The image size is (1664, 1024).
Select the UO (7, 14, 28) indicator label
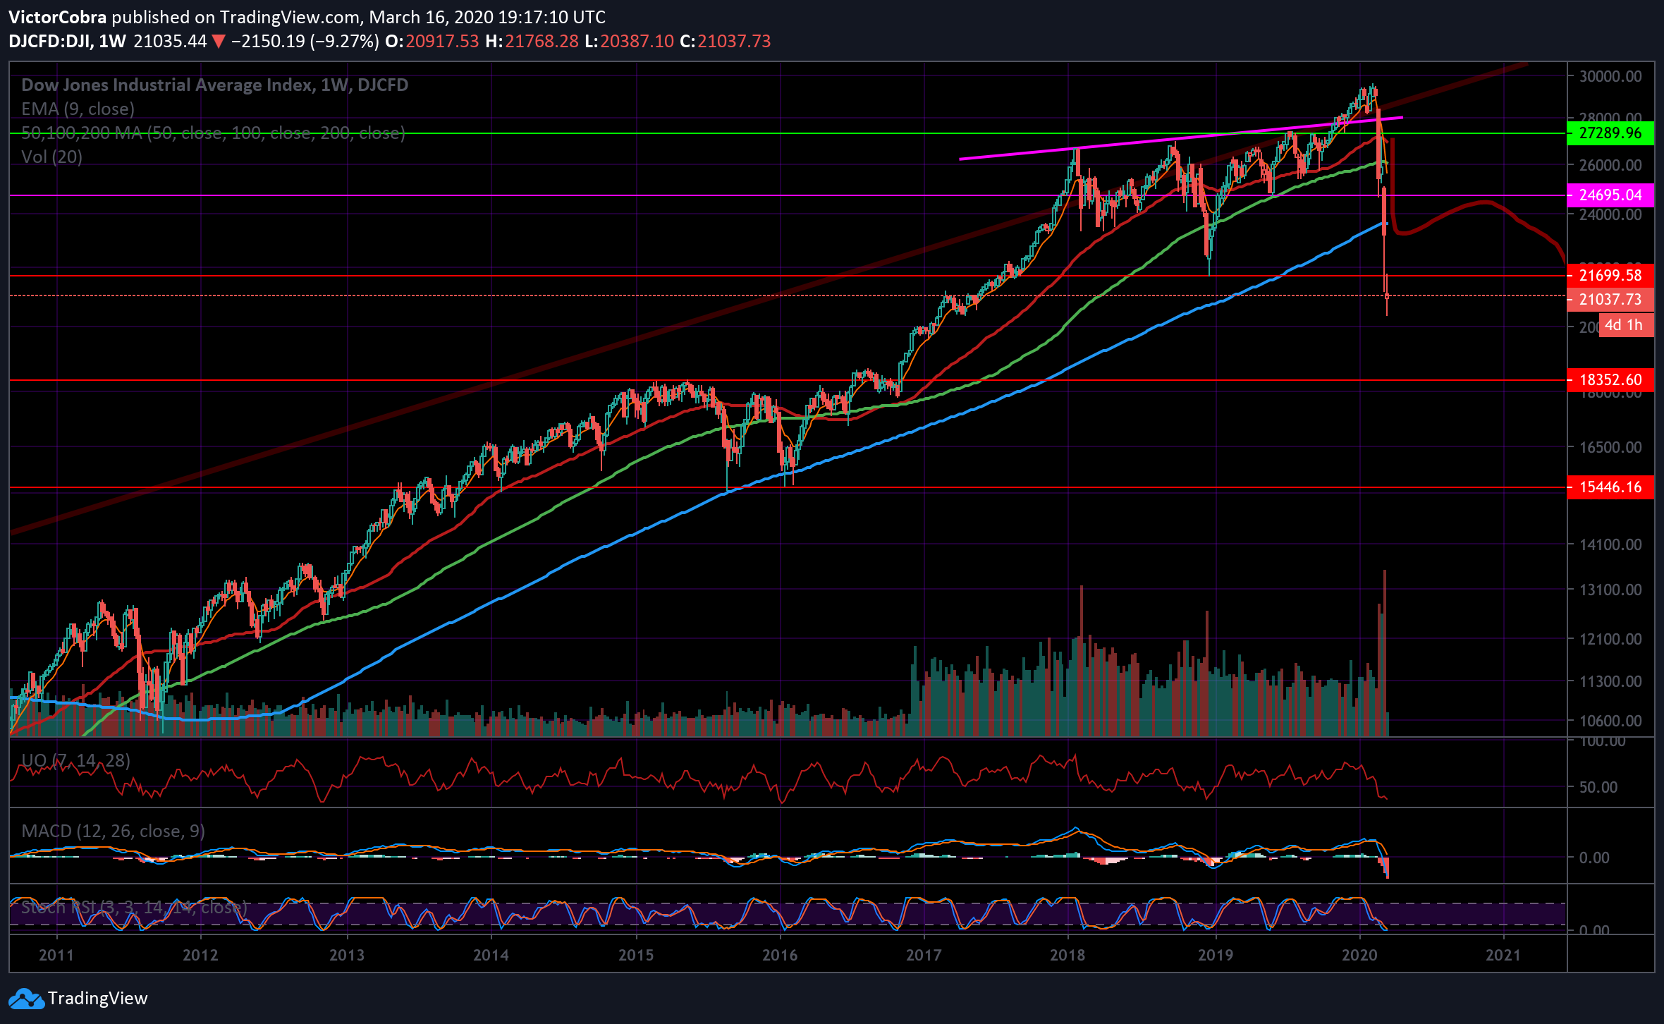(x=75, y=760)
